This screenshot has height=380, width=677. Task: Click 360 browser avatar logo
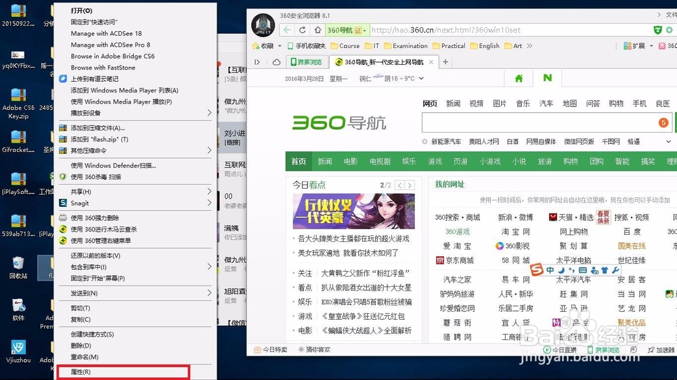(x=263, y=24)
